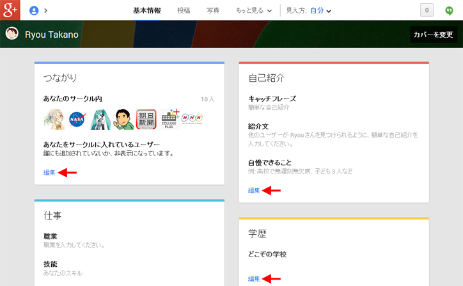463x286 pixels.
Task: Click 編集 link in 自己紹介 card
Action: [x=254, y=191]
